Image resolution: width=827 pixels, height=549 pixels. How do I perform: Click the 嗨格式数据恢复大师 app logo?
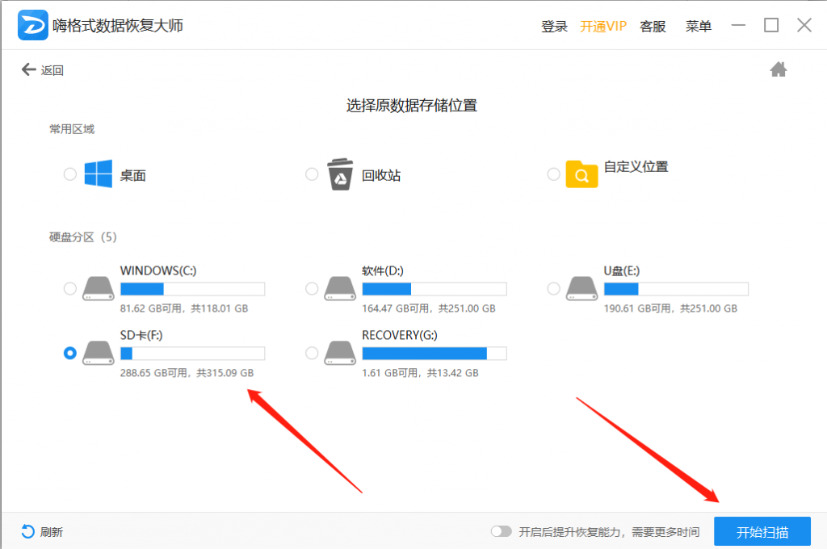(x=32, y=25)
